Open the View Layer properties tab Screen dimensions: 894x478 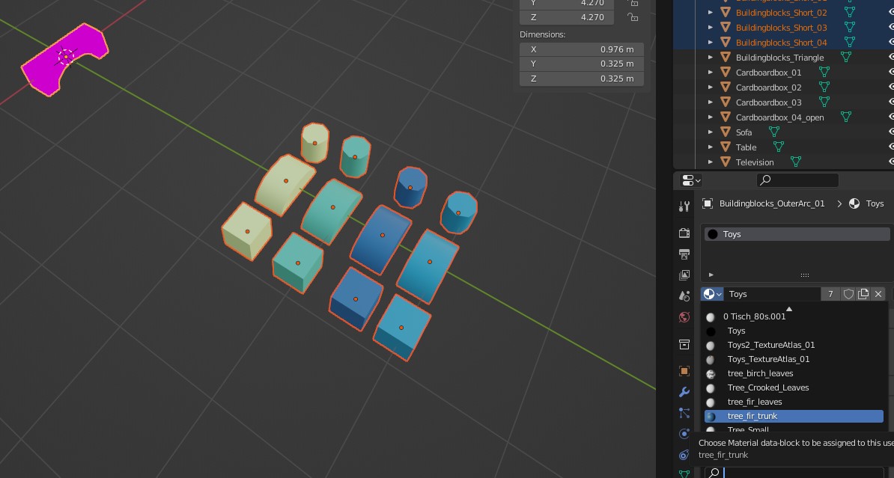684,275
